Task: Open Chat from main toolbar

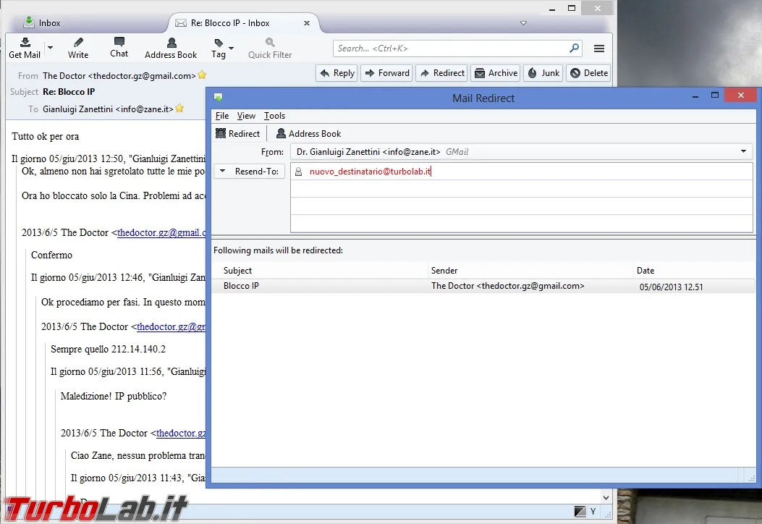Action: 119,47
